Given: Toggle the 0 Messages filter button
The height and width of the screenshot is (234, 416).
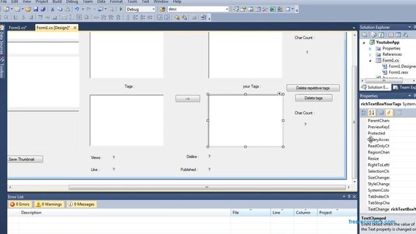Looking at the screenshot, I should [81, 204].
